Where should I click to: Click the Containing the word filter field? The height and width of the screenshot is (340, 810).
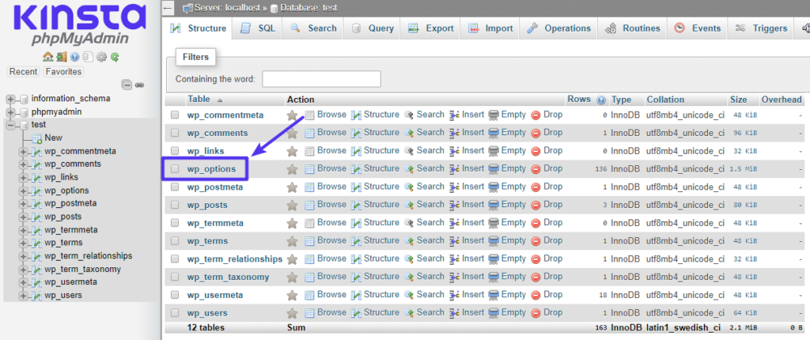click(321, 79)
